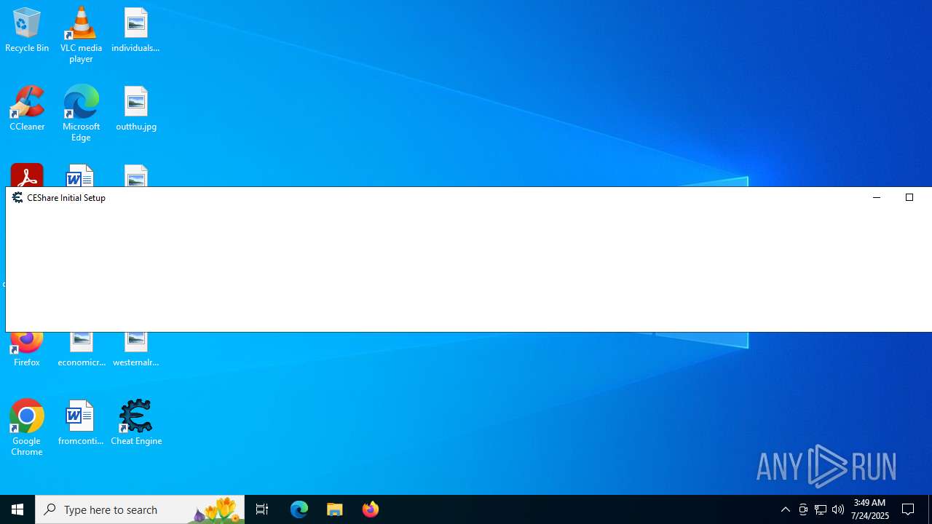Select the outthu.jpg file icon
Screen dimensions: 932x524
(x=135, y=109)
